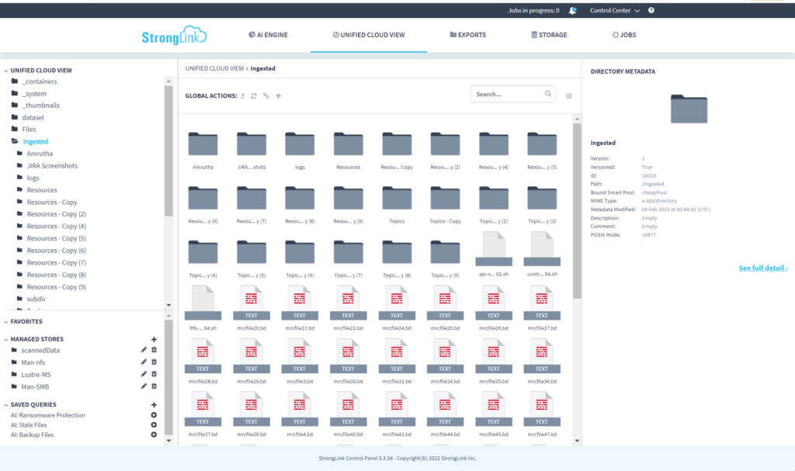Viewport: 795px width, 471px height.
Task: Run the AI: Ransomware Protection saved query
Action: (x=154, y=414)
